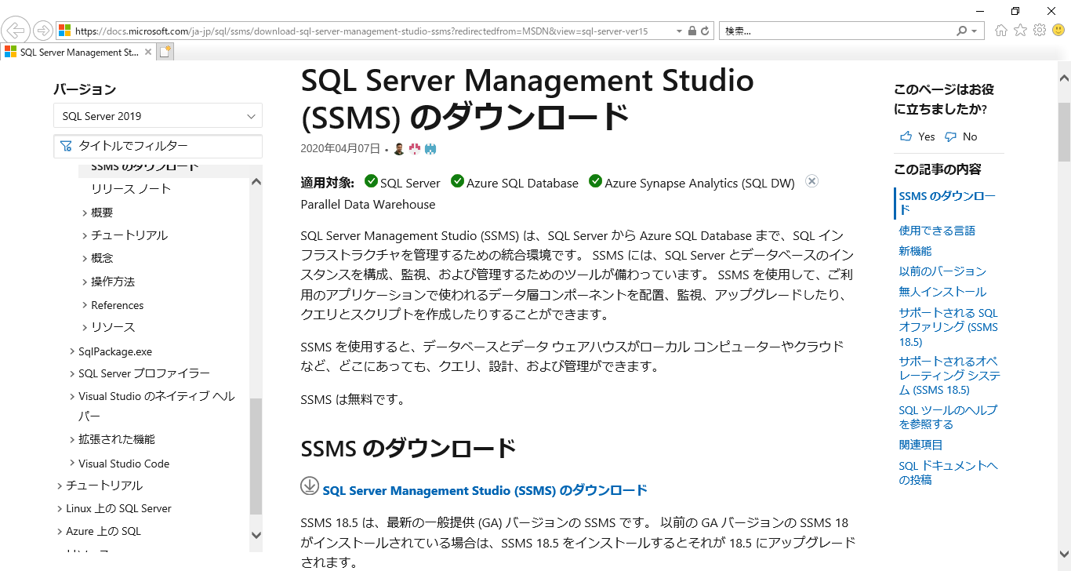
Task: Click the main page vertical scrollbar thumb
Action: click(x=1064, y=132)
